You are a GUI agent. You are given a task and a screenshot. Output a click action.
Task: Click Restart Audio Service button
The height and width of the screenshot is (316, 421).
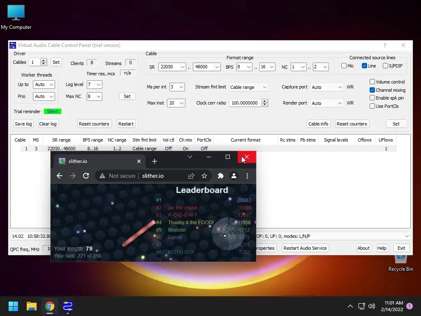(x=305, y=248)
